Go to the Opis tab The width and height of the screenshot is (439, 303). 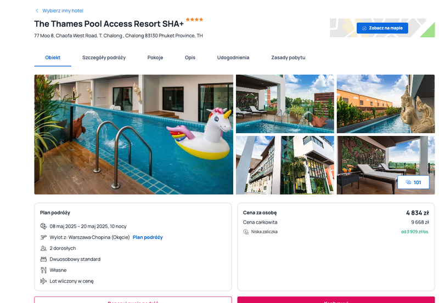click(190, 58)
